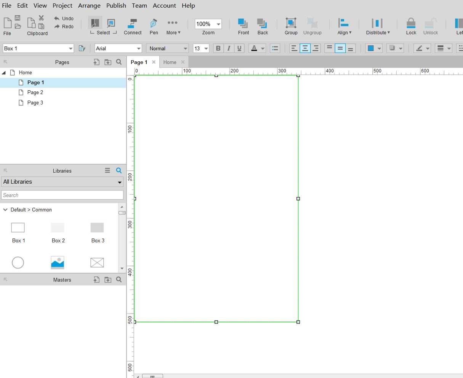
Task: Open the More tools dropdown
Action: click(x=173, y=26)
